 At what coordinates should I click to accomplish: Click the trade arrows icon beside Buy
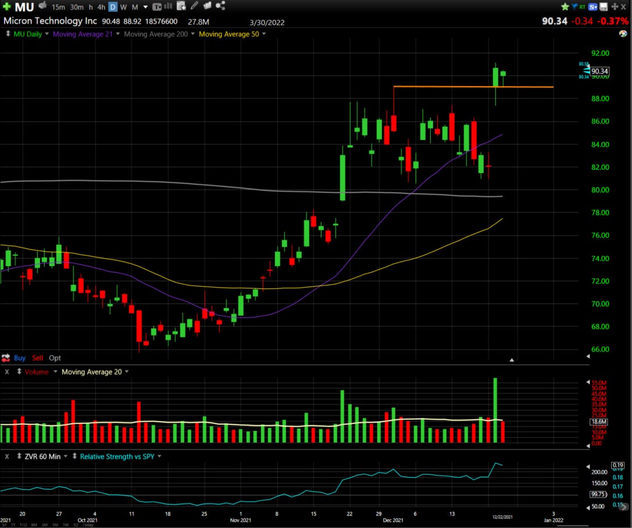click(6, 358)
